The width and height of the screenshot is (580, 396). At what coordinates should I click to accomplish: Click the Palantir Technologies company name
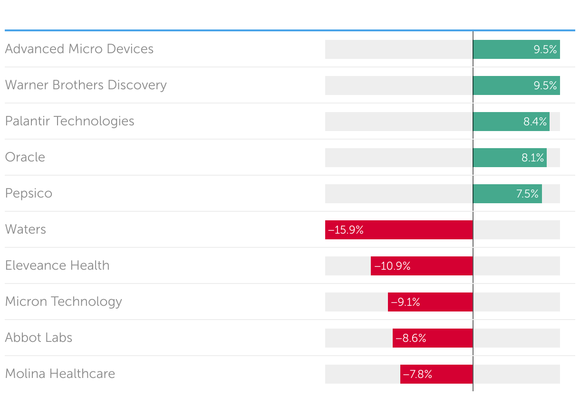tap(69, 121)
